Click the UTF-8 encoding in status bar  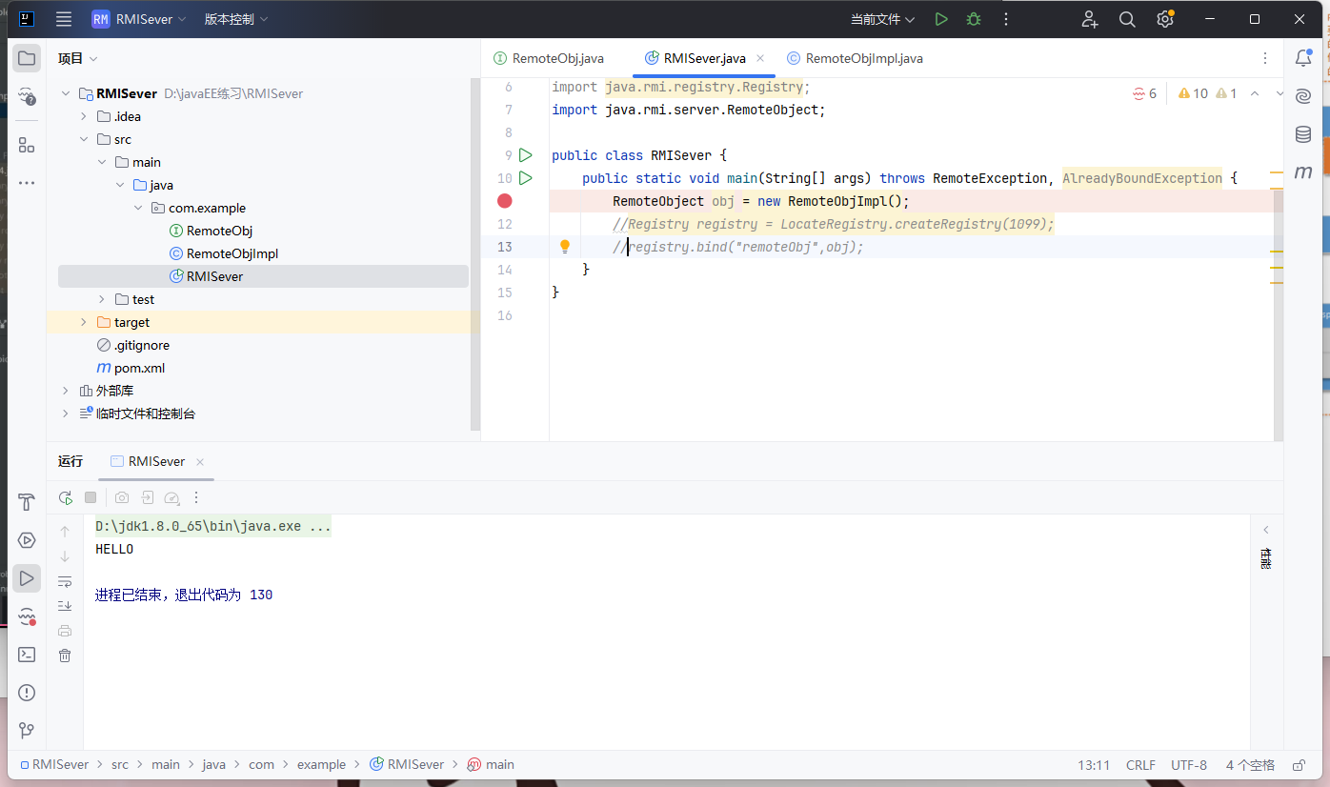pyautogui.click(x=1188, y=765)
